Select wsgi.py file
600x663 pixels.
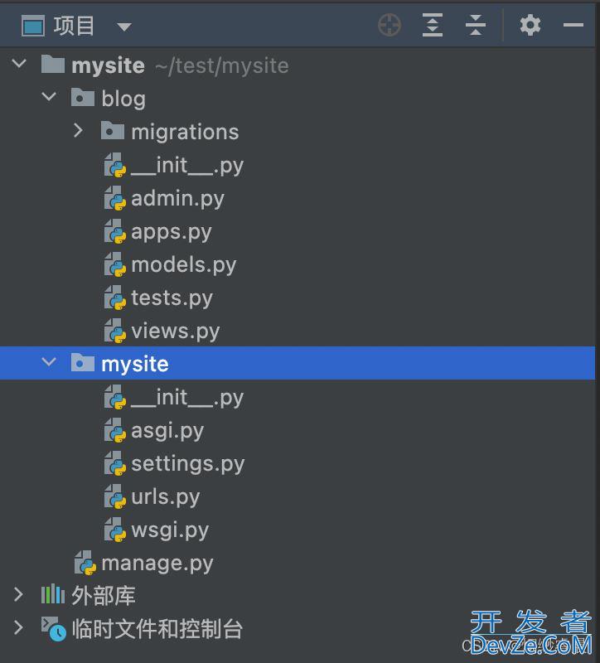298,529
